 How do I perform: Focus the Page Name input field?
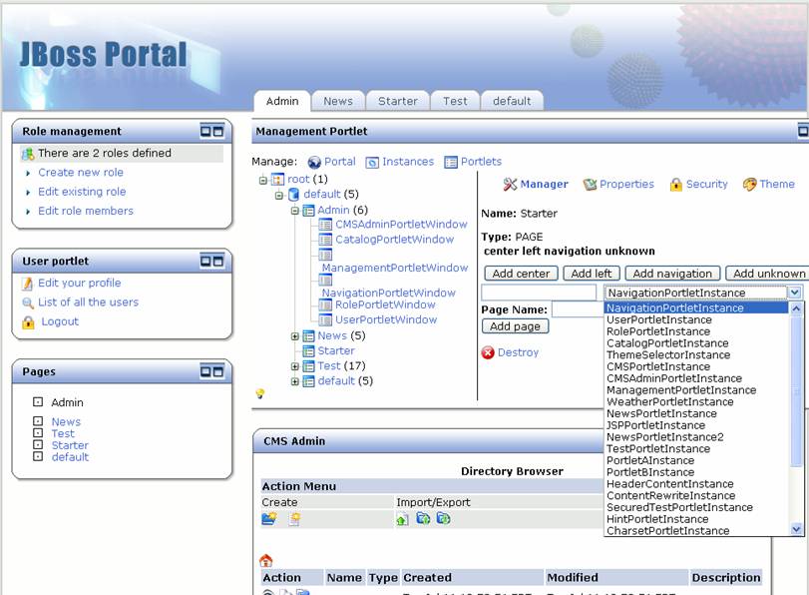click(x=578, y=309)
